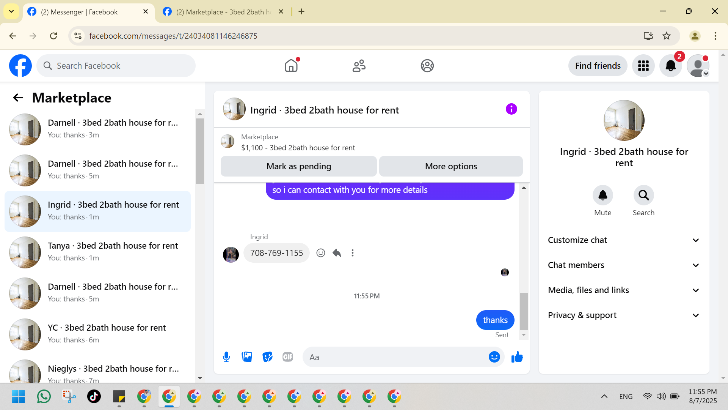Expand Customize chat section

coord(624,240)
